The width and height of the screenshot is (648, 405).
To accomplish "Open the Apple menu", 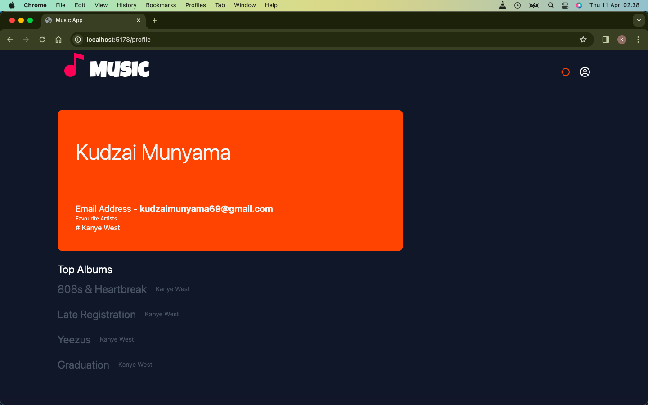I will [x=12, y=5].
